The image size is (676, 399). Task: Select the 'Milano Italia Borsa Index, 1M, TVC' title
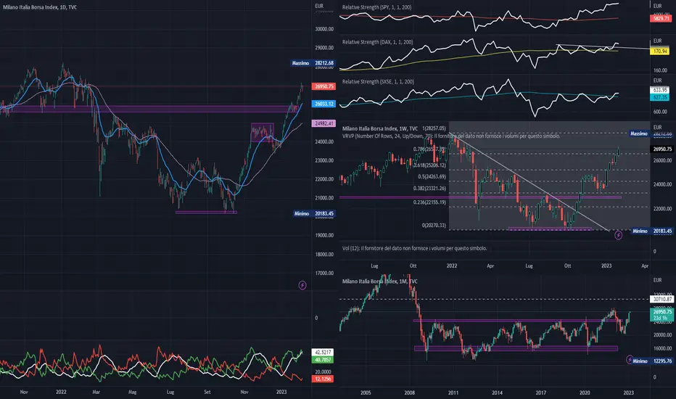click(x=380, y=281)
